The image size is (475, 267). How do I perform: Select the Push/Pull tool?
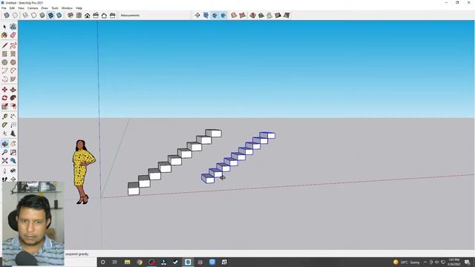coord(13,90)
